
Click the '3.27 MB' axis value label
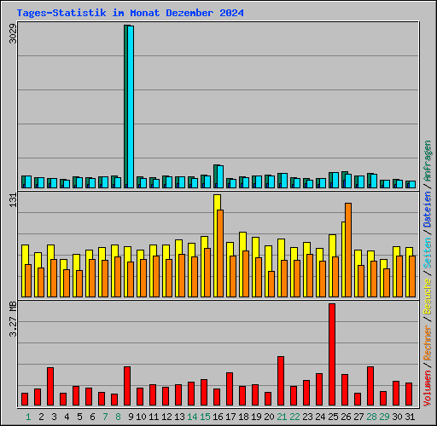click(x=13, y=319)
